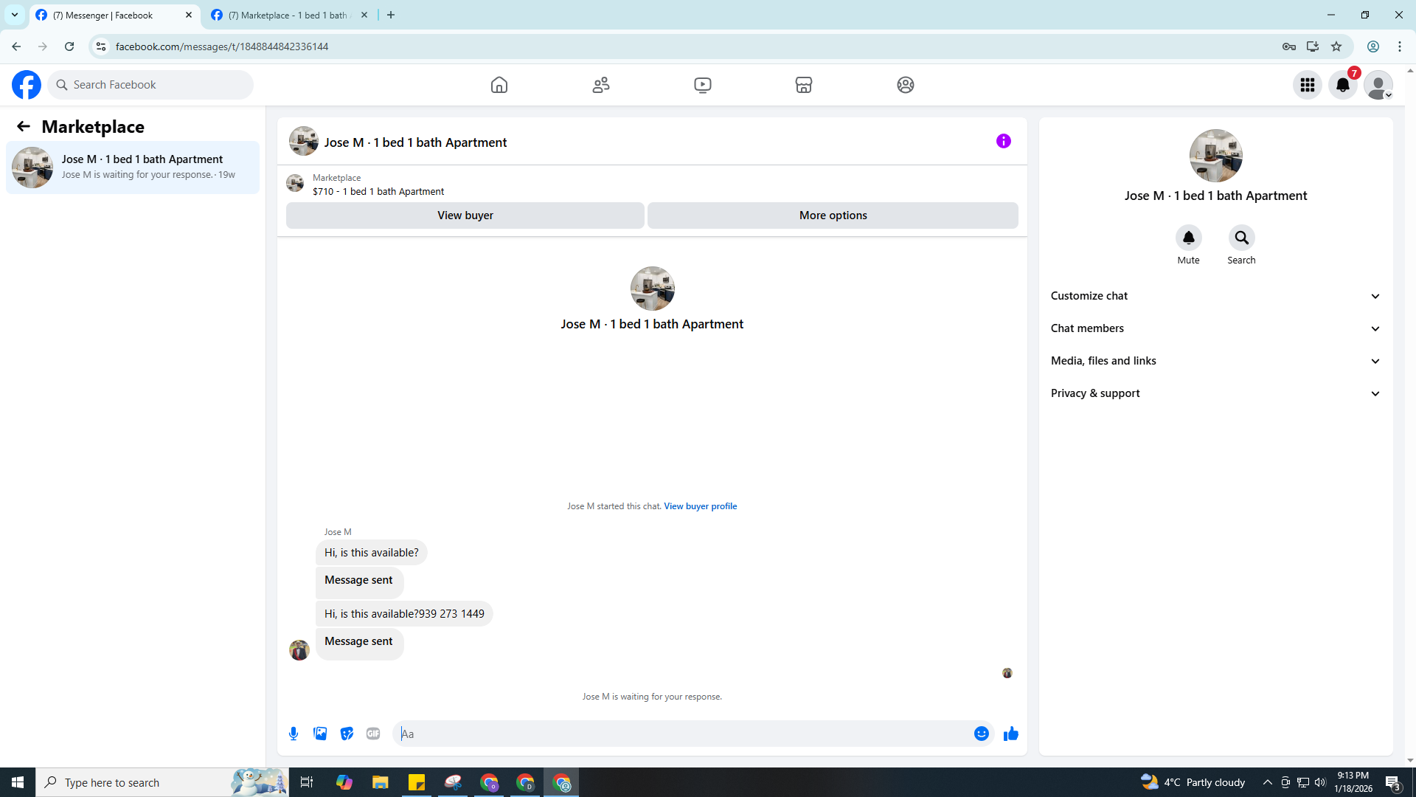Screen dimensions: 1416x797
Task: Search within the conversation
Action: tap(1241, 238)
